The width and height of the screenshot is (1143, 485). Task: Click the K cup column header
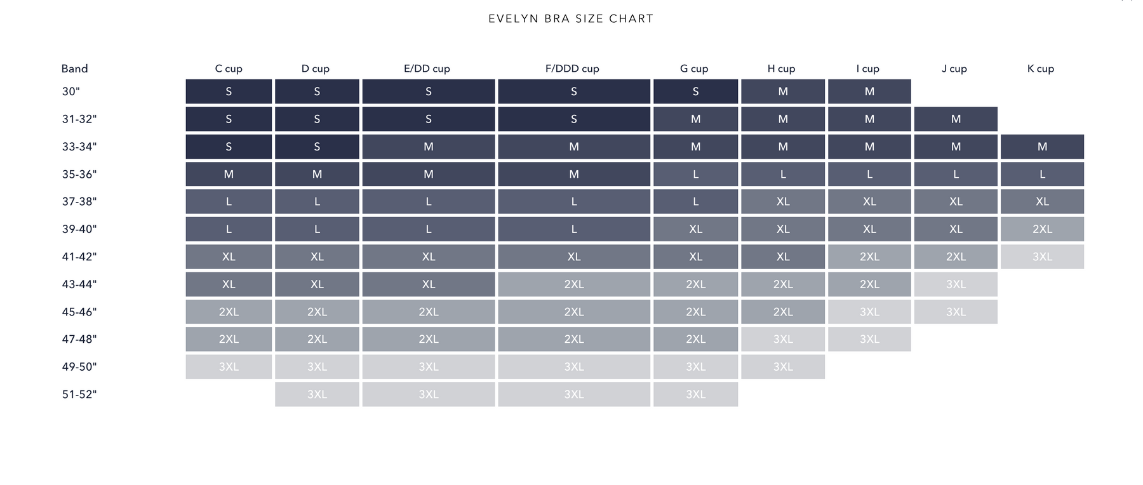[1040, 69]
